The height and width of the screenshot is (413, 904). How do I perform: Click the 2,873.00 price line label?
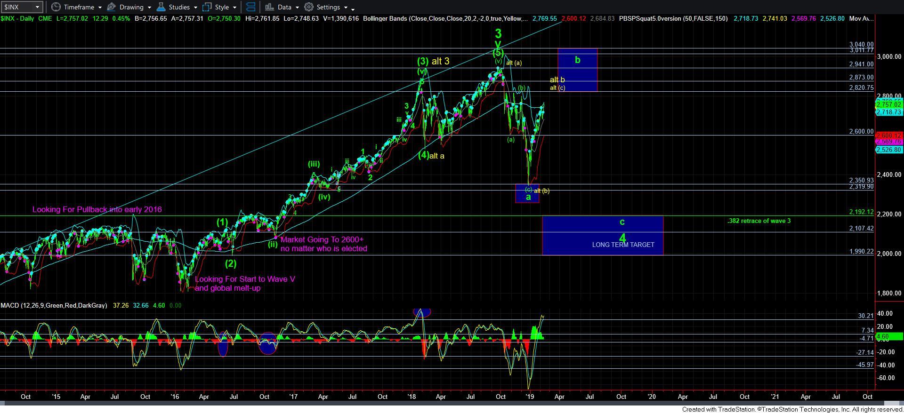click(x=862, y=77)
